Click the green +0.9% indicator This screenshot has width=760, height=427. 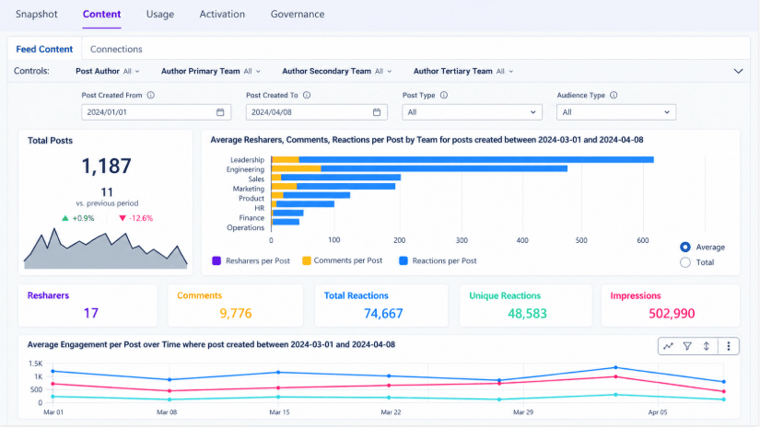[x=78, y=218]
